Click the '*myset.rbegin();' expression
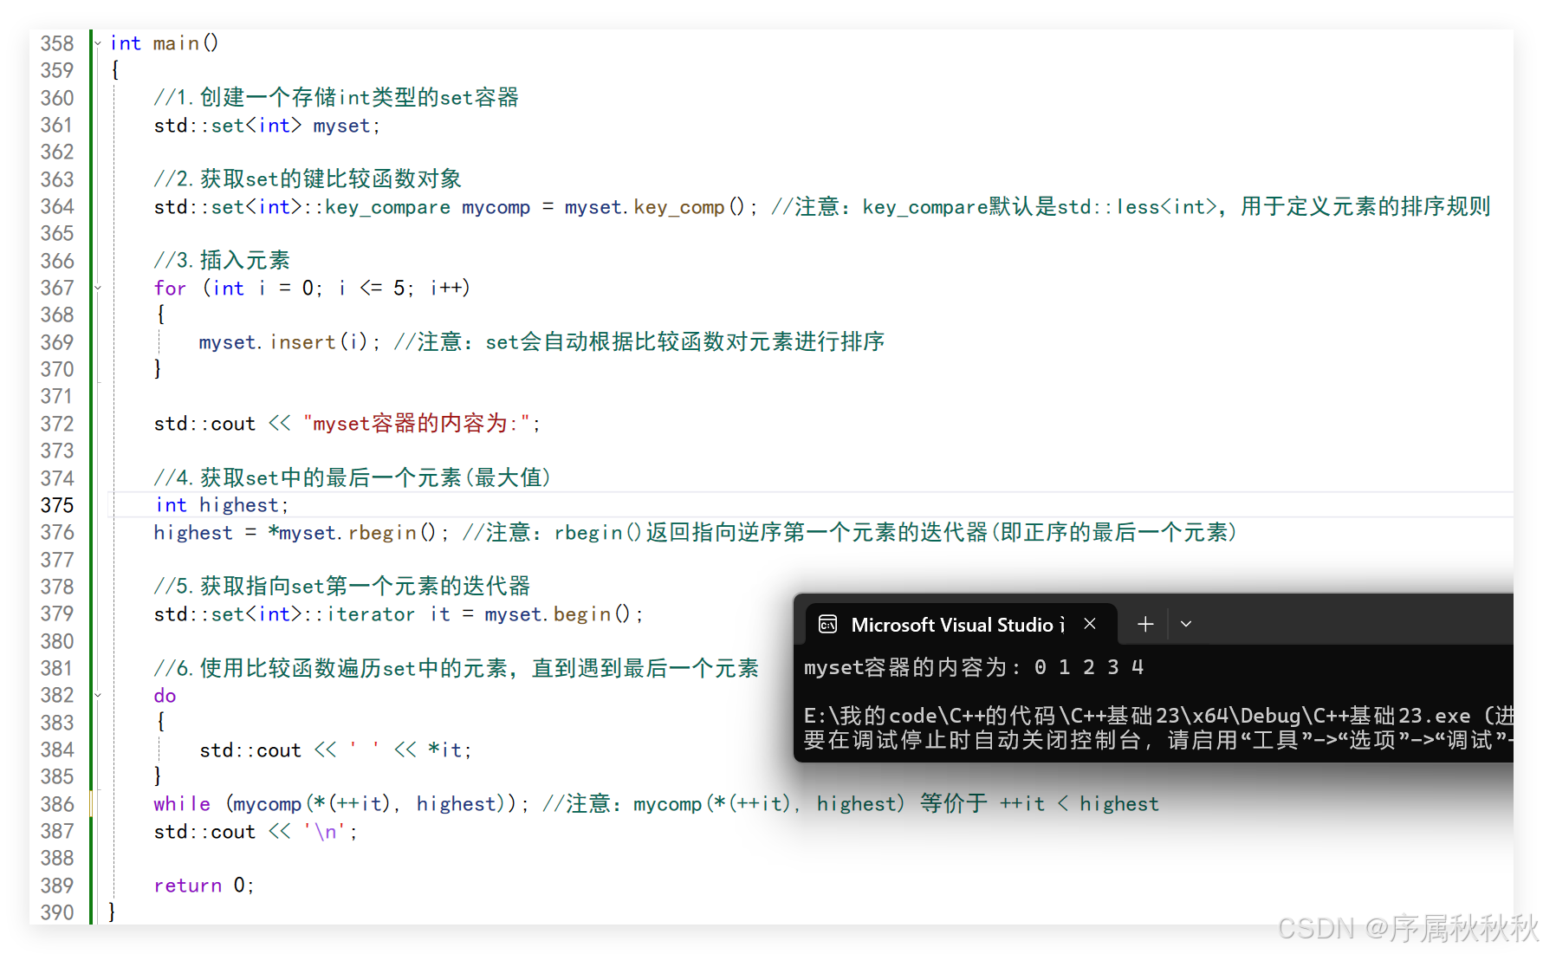 pos(358,533)
